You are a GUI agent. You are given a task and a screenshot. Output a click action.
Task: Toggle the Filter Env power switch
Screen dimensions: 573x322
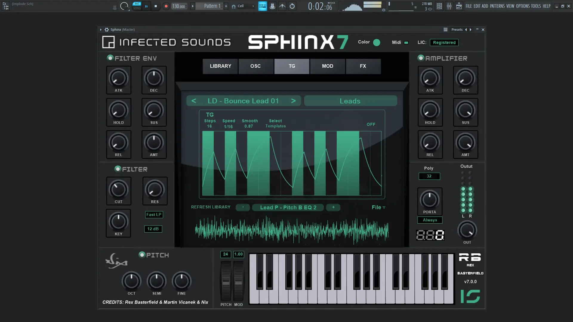click(110, 58)
